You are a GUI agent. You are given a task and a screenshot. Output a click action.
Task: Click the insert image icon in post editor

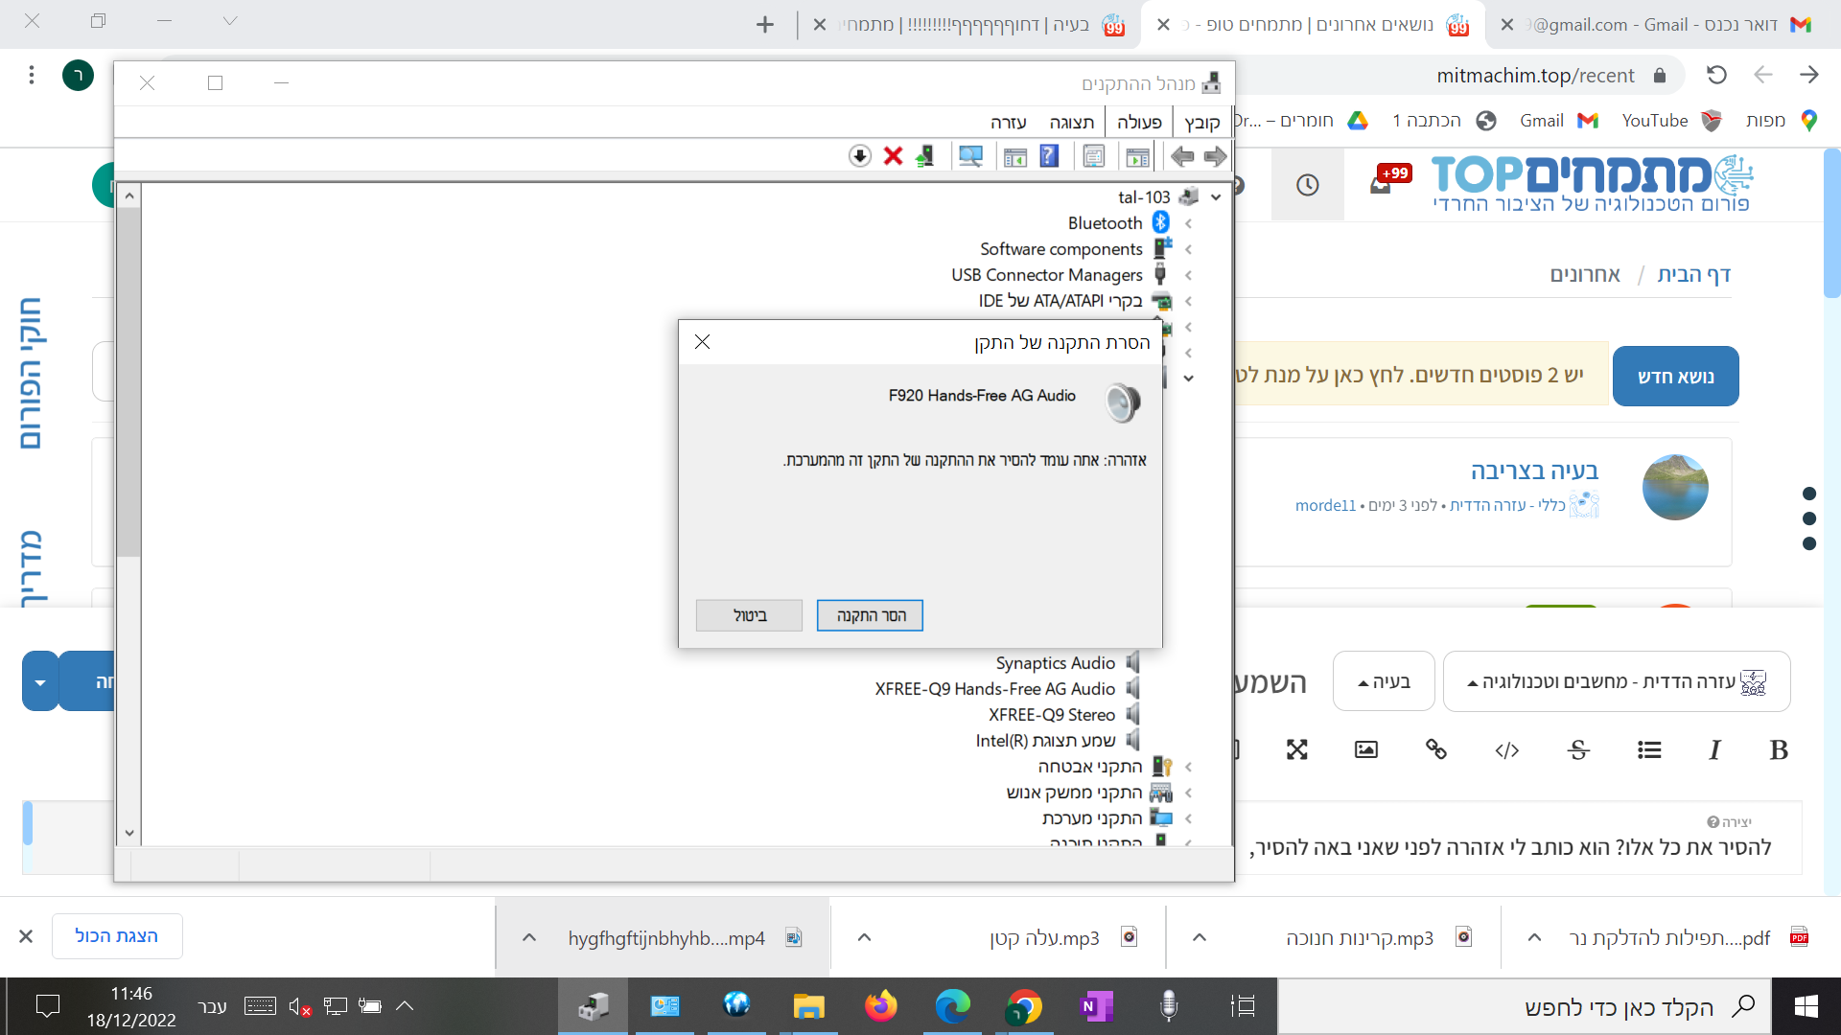click(1365, 749)
